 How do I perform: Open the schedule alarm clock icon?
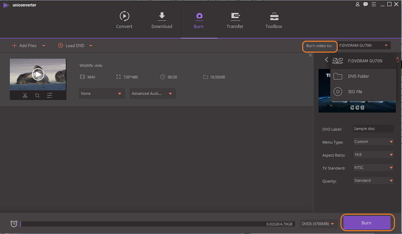click(x=14, y=224)
